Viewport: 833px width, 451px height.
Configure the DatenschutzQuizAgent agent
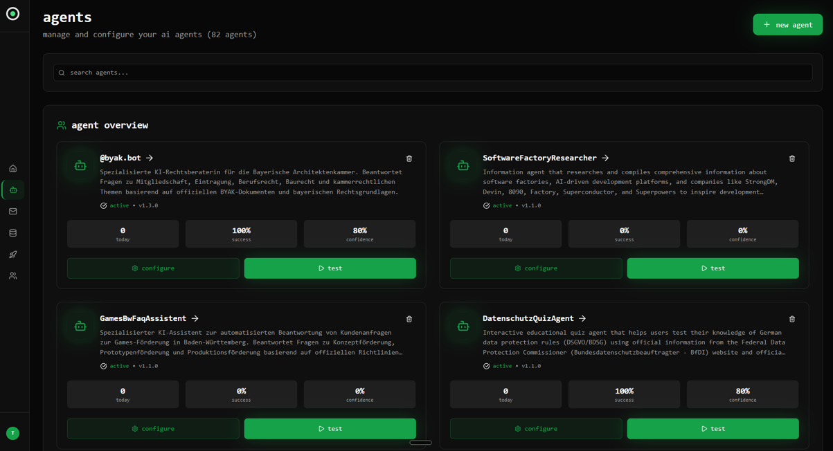536,429
